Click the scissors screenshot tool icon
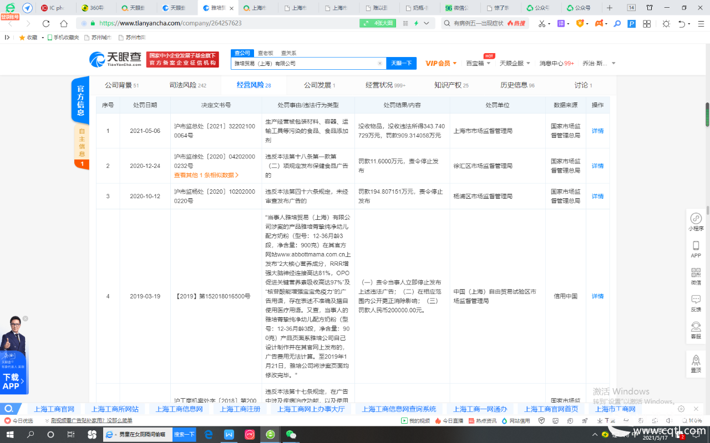The width and height of the screenshot is (710, 443). pyautogui.click(x=542, y=23)
